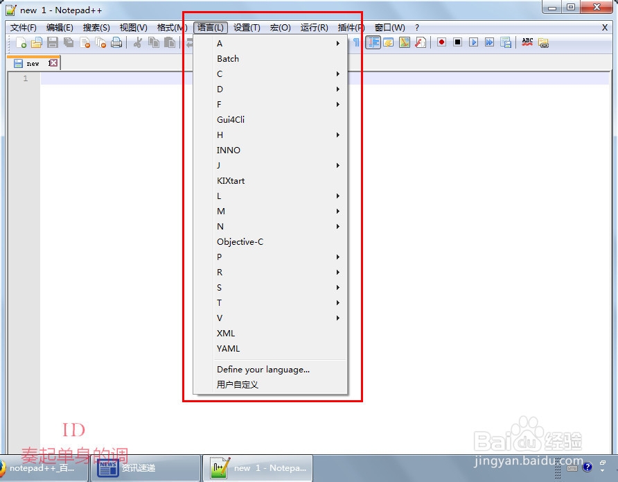The image size is (618, 482).
Task: Click the Save All toolbar icon
Action: coord(69,42)
